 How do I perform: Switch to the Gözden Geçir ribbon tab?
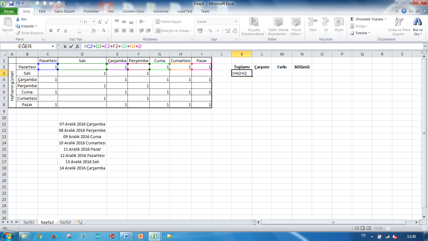pos(134,11)
